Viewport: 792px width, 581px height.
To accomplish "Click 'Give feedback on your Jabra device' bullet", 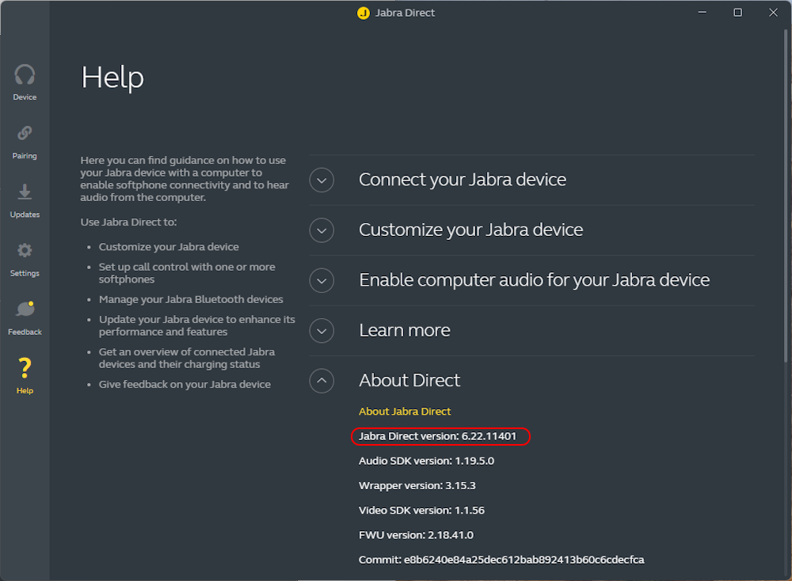I will [185, 384].
